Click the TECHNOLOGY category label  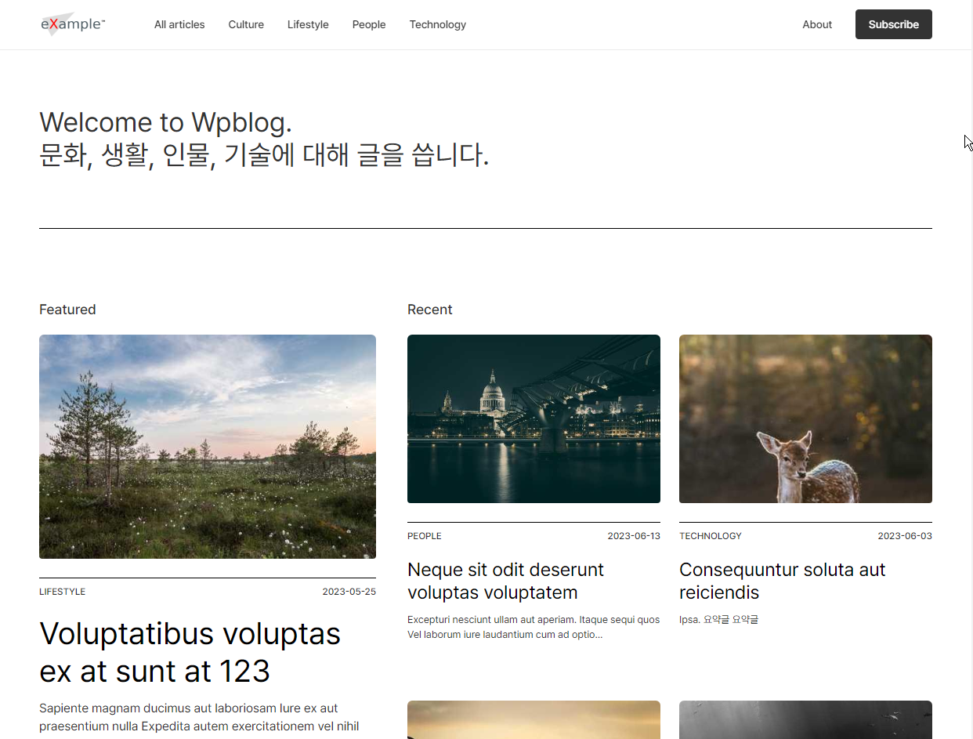click(x=711, y=536)
